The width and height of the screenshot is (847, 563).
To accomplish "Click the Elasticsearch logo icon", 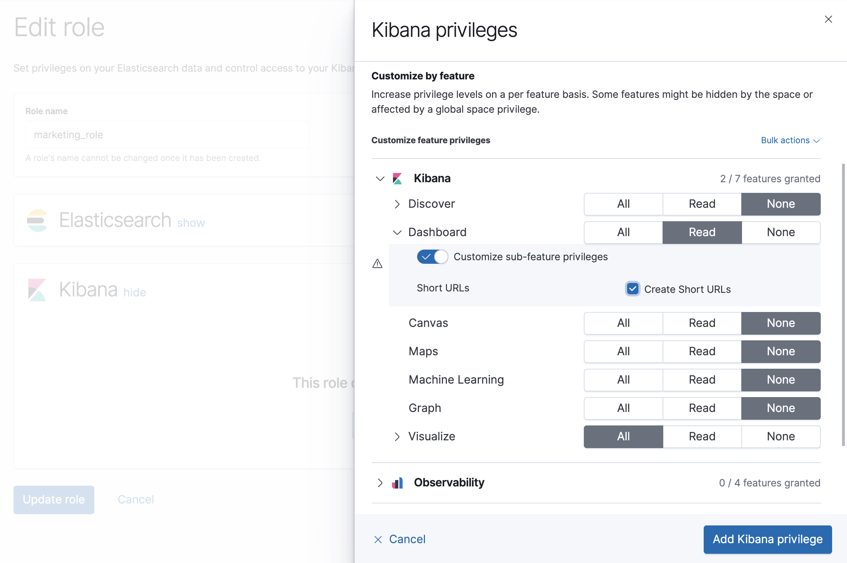I will [37, 220].
